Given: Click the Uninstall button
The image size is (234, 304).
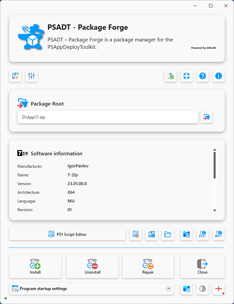Looking at the screenshot, I should coord(92,267).
